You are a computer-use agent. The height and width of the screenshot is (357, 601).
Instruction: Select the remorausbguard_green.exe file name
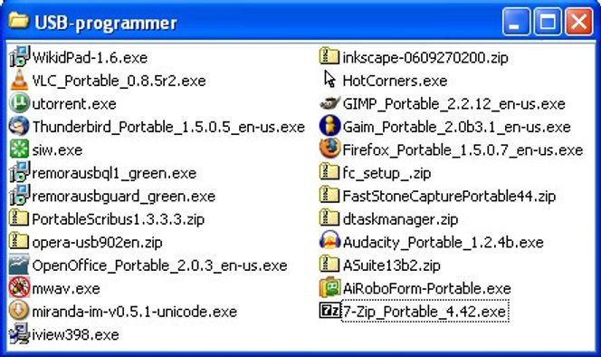pos(123,196)
